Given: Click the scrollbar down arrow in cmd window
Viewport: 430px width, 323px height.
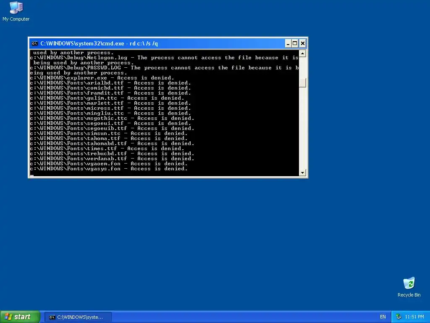Looking at the screenshot, I should pyautogui.click(x=302, y=173).
